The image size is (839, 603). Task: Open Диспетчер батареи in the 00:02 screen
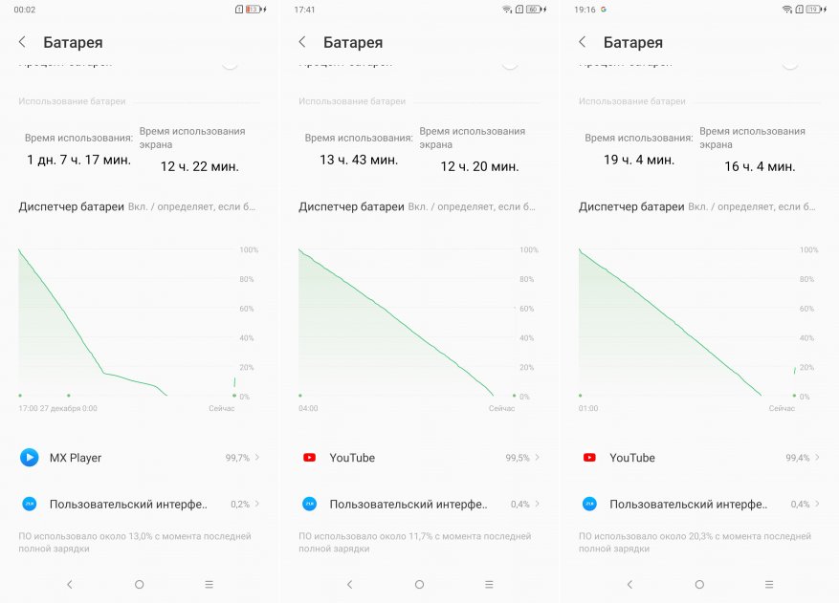72,206
